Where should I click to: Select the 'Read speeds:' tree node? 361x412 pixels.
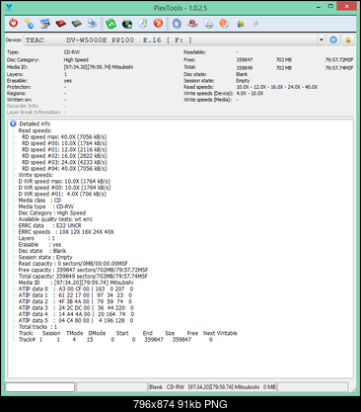(35, 130)
